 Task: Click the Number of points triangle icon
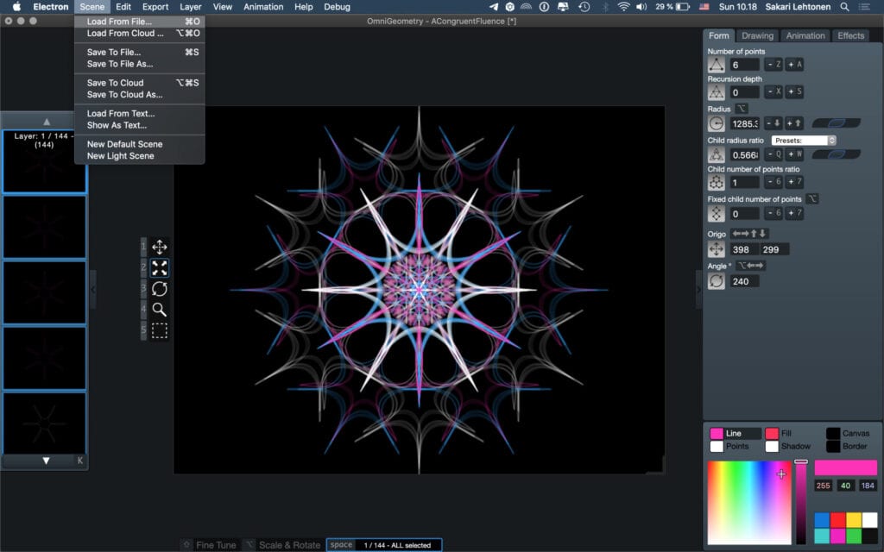pos(716,65)
